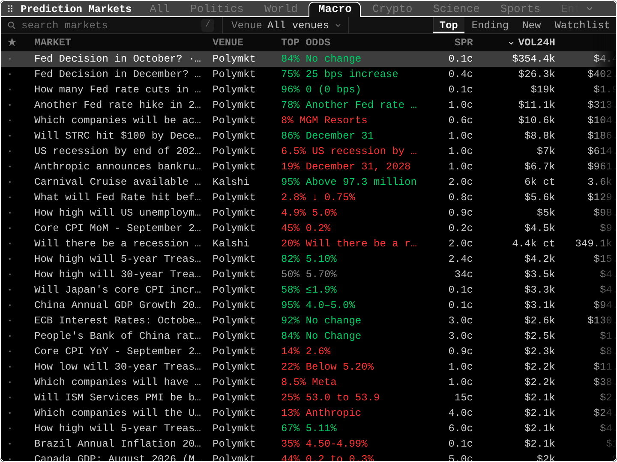Click the slash shortcut key badge
The height and width of the screenshot is (462, 617).
click(x=207, y=25)
